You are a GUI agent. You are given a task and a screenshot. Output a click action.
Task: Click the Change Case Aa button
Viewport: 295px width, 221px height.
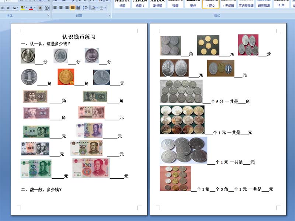point(15,8)
